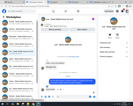This screenshot has height=106, width=133.
Task: Open a new browser tab
Action: tap(113, 2)
